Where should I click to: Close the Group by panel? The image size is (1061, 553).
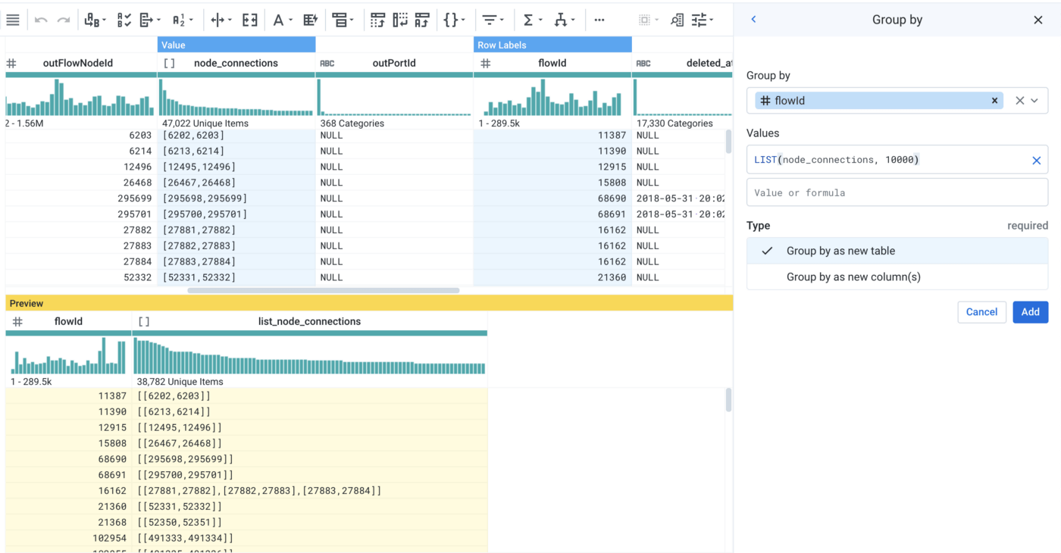[1038, 20]
